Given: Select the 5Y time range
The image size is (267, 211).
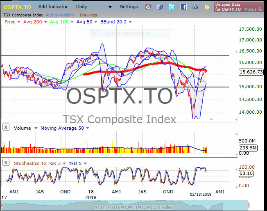Looking at the screenshot, I should pos(95,207).
